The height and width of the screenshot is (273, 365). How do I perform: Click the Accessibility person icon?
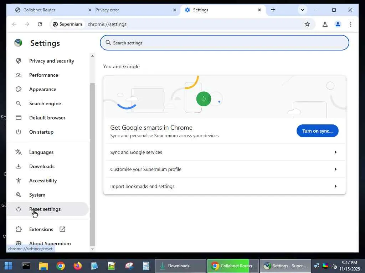pyautogui.click(x=19, y=181)
